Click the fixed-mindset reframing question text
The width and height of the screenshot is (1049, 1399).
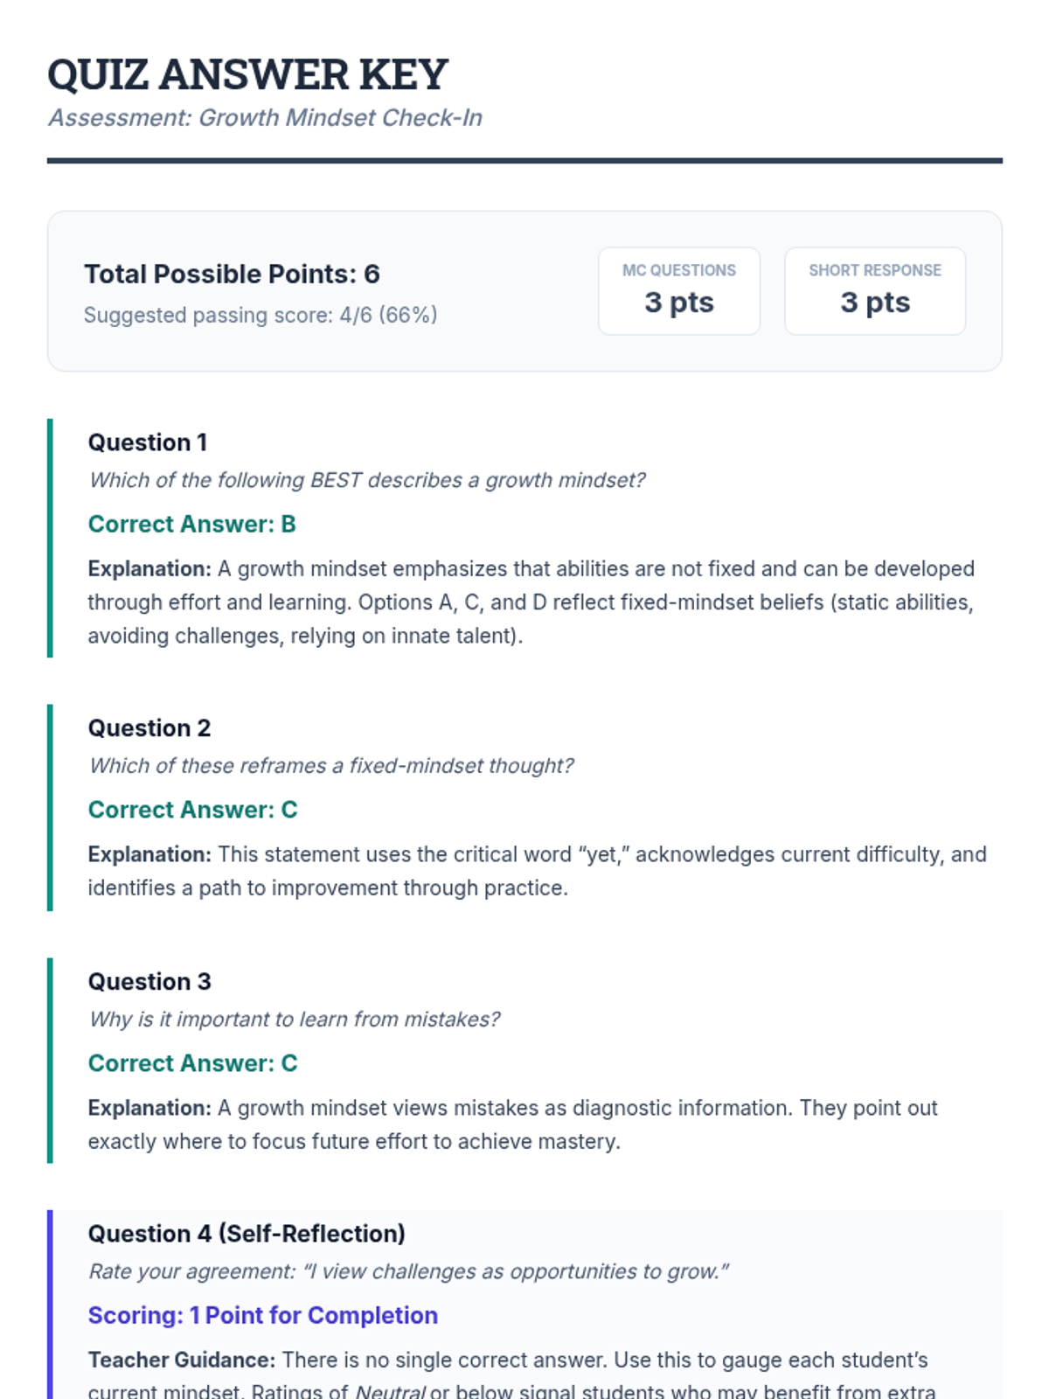(330, 766)
